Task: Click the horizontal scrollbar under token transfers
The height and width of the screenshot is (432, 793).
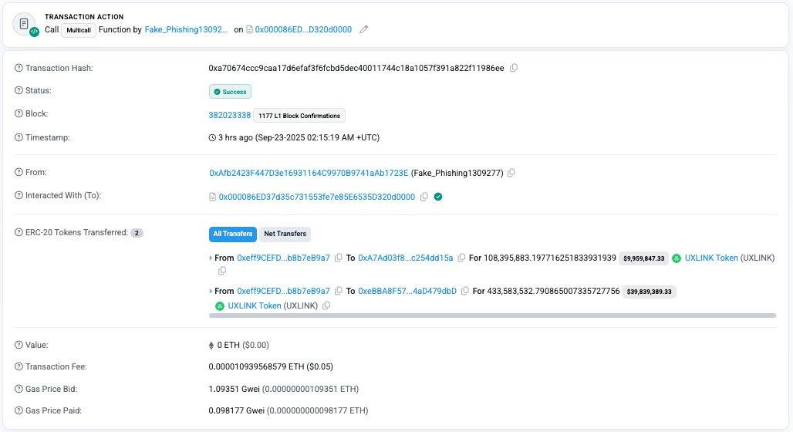Action: pyautogui.click(x=492, y=316)
